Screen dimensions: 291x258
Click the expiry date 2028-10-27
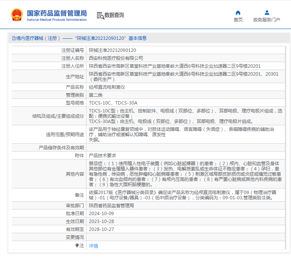(101, 229)
